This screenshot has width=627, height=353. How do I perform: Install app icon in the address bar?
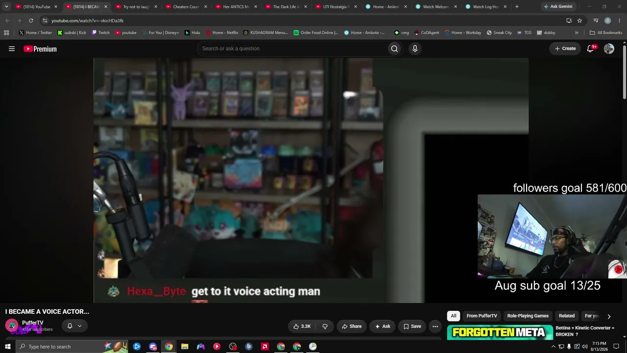pyautogui.click(x=569, y=21)
